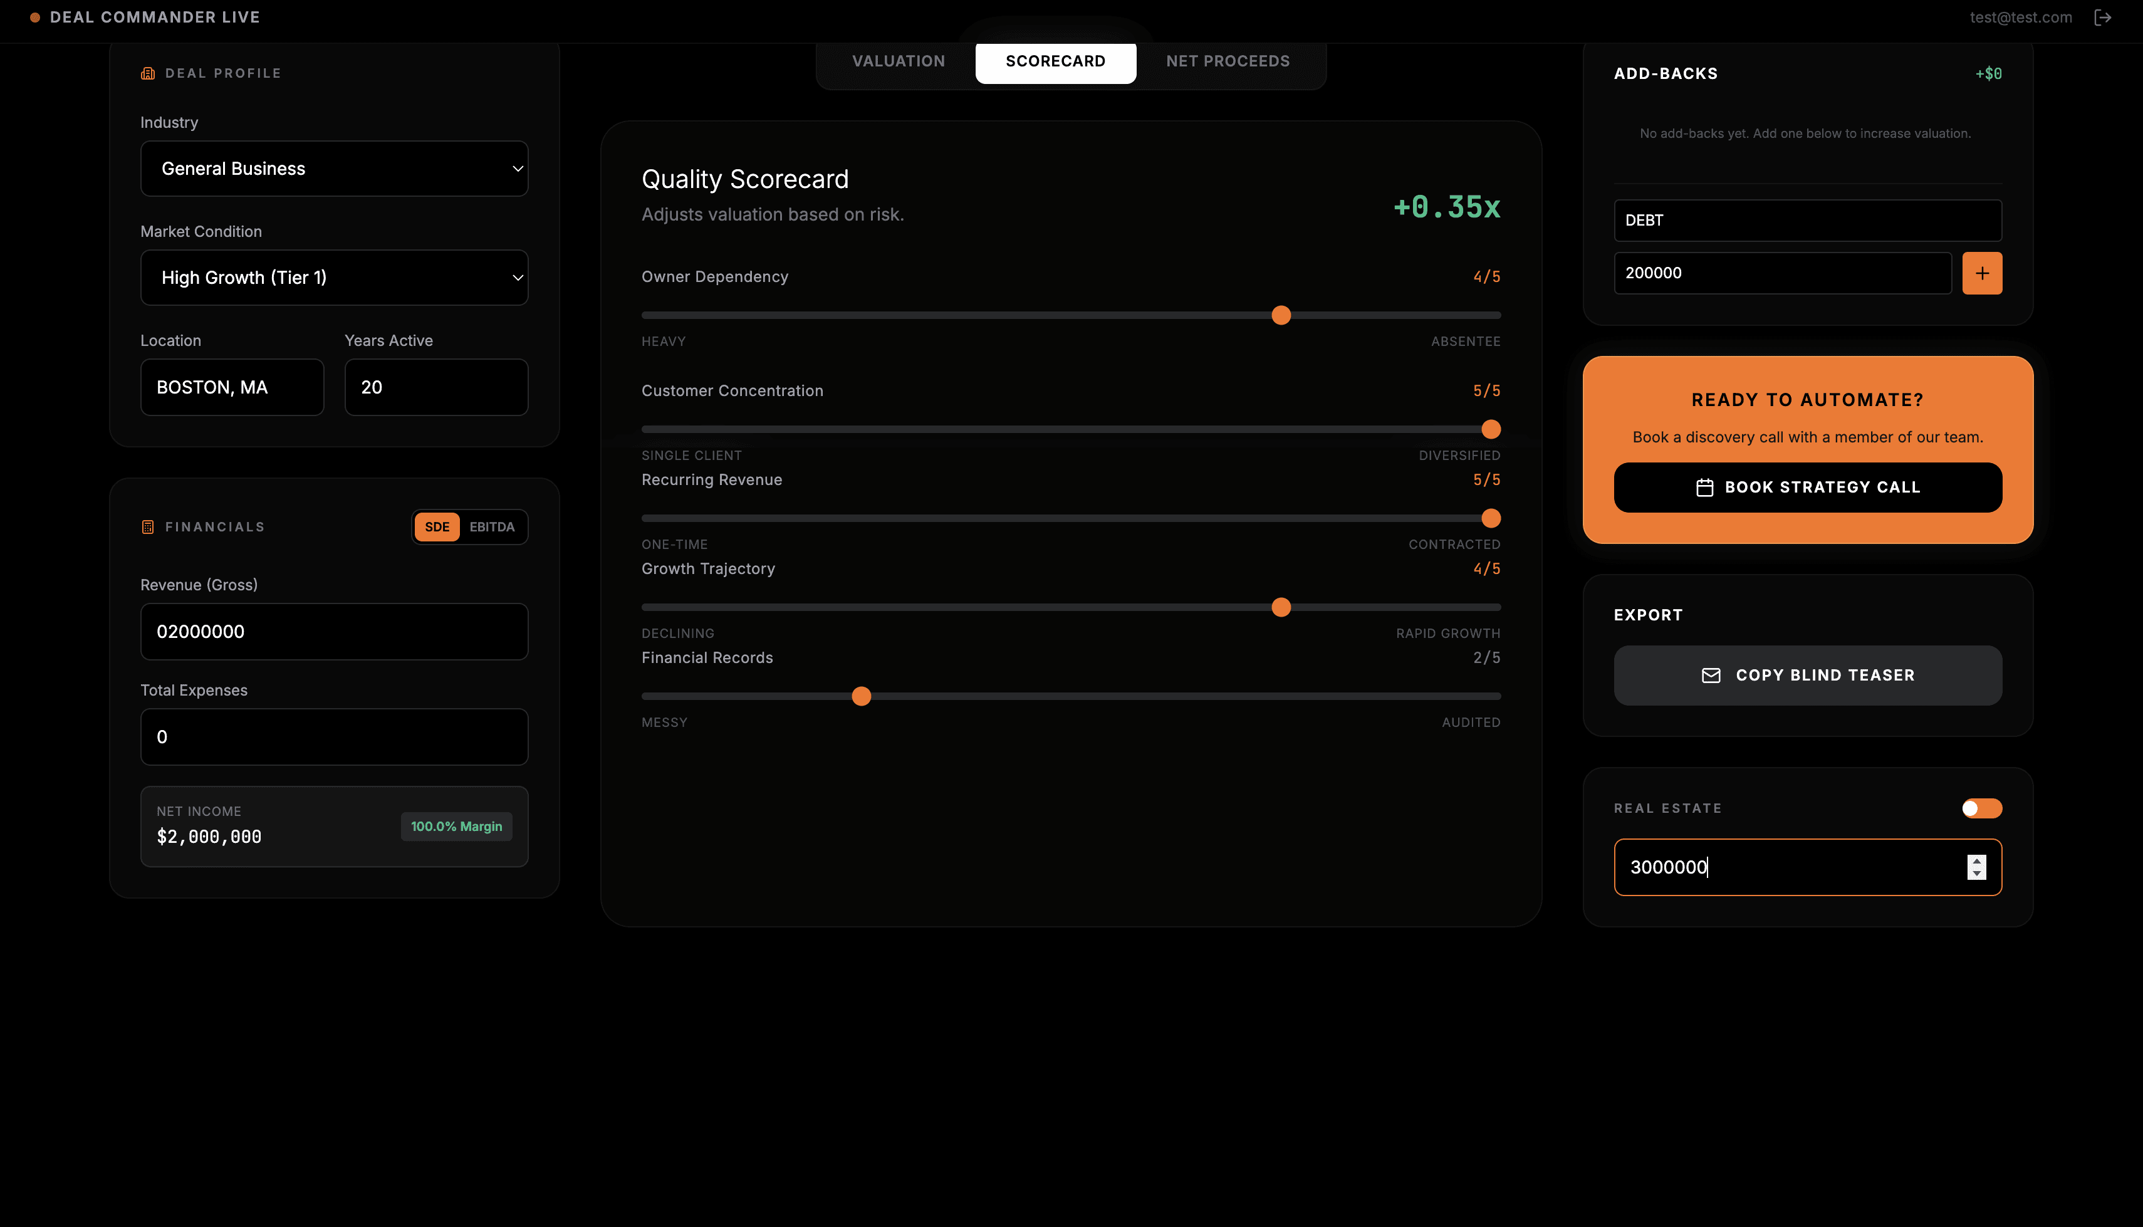
Task: Select the Scorecard tab
Action: click(1055, 61)
